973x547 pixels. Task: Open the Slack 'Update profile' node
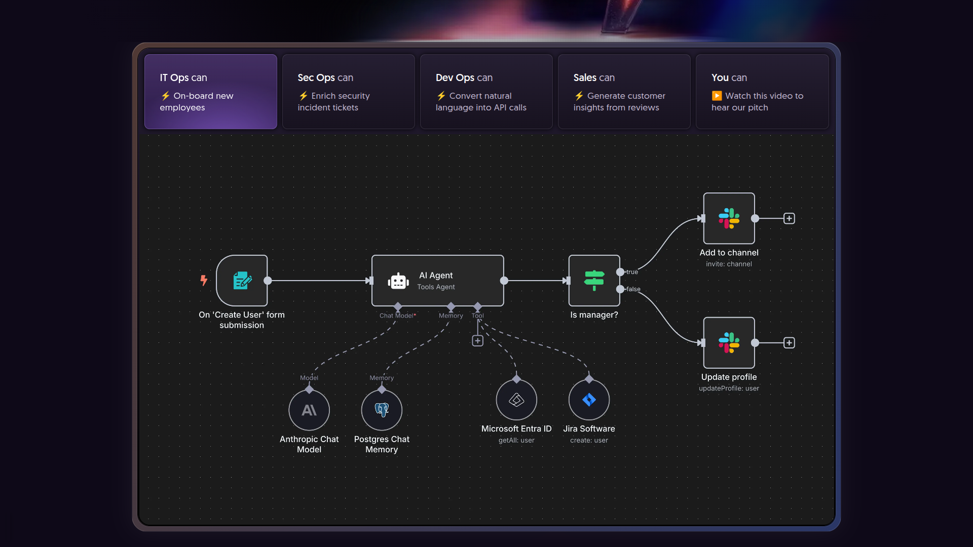tap(729, 343)
